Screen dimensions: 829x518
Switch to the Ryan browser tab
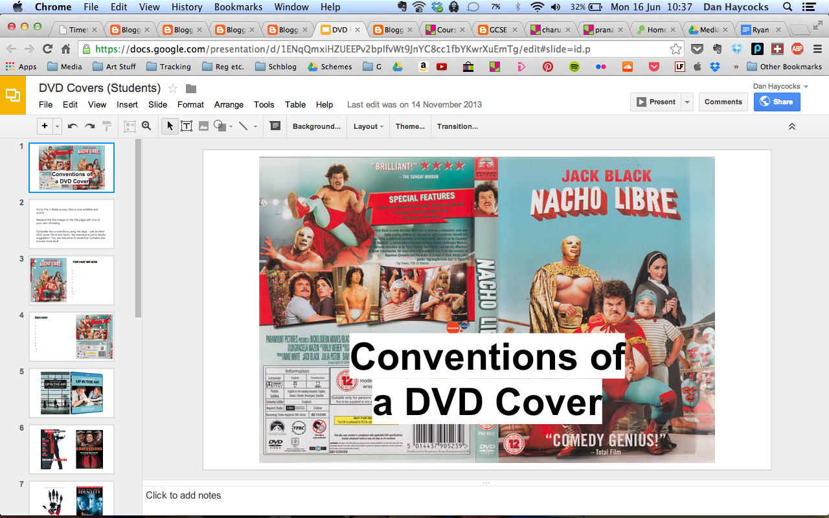[760, 29]
